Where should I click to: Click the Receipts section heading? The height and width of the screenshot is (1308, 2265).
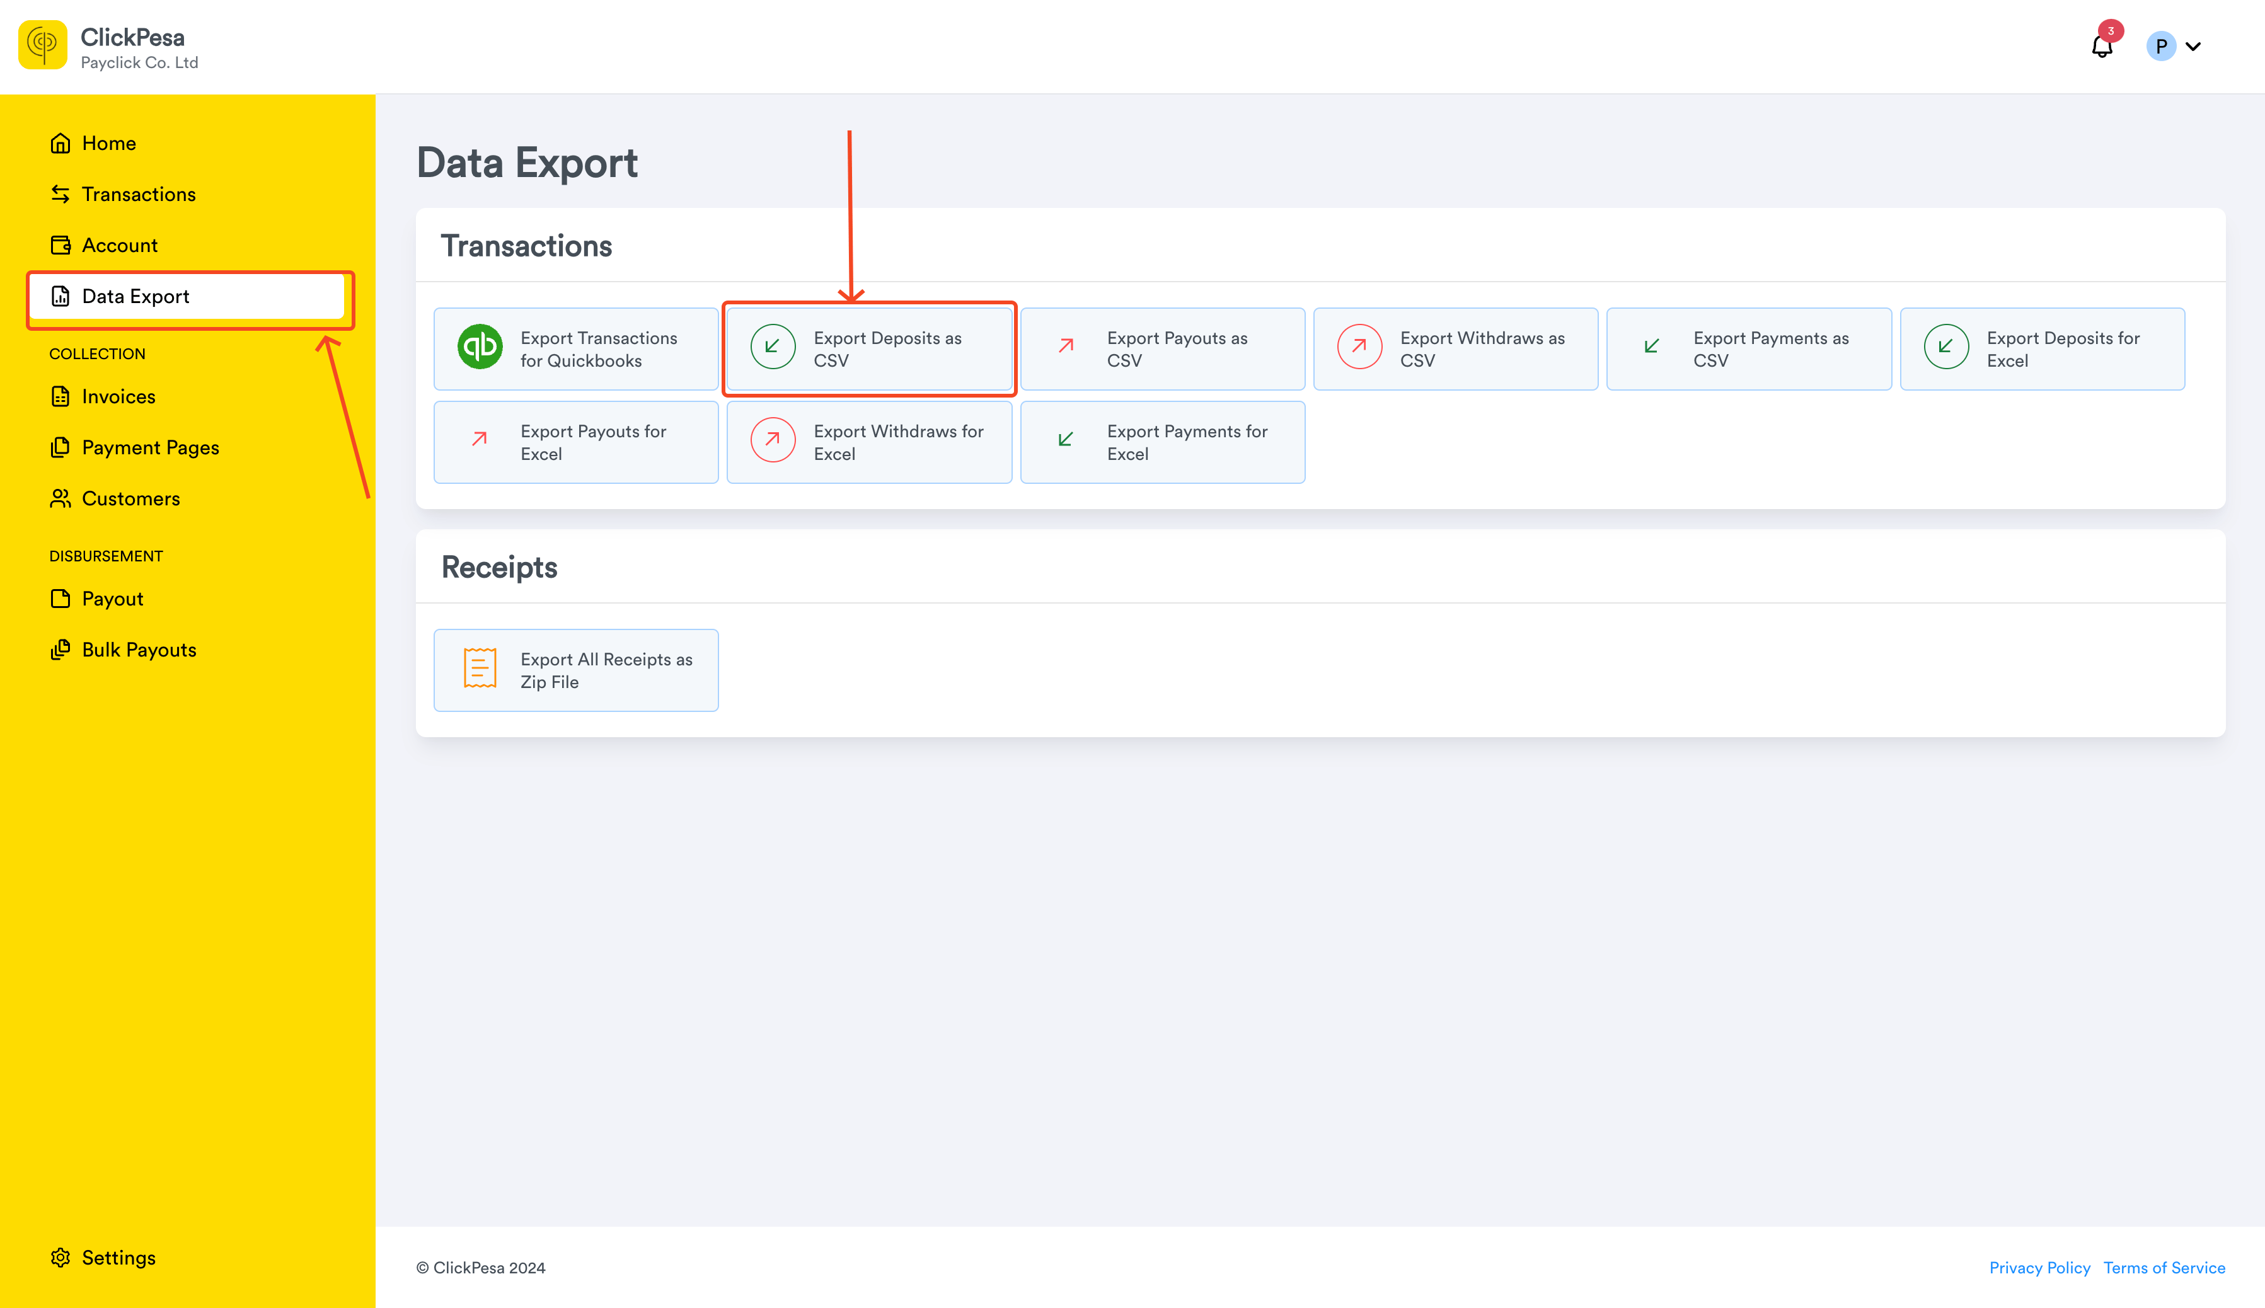(x=499, y=568)
